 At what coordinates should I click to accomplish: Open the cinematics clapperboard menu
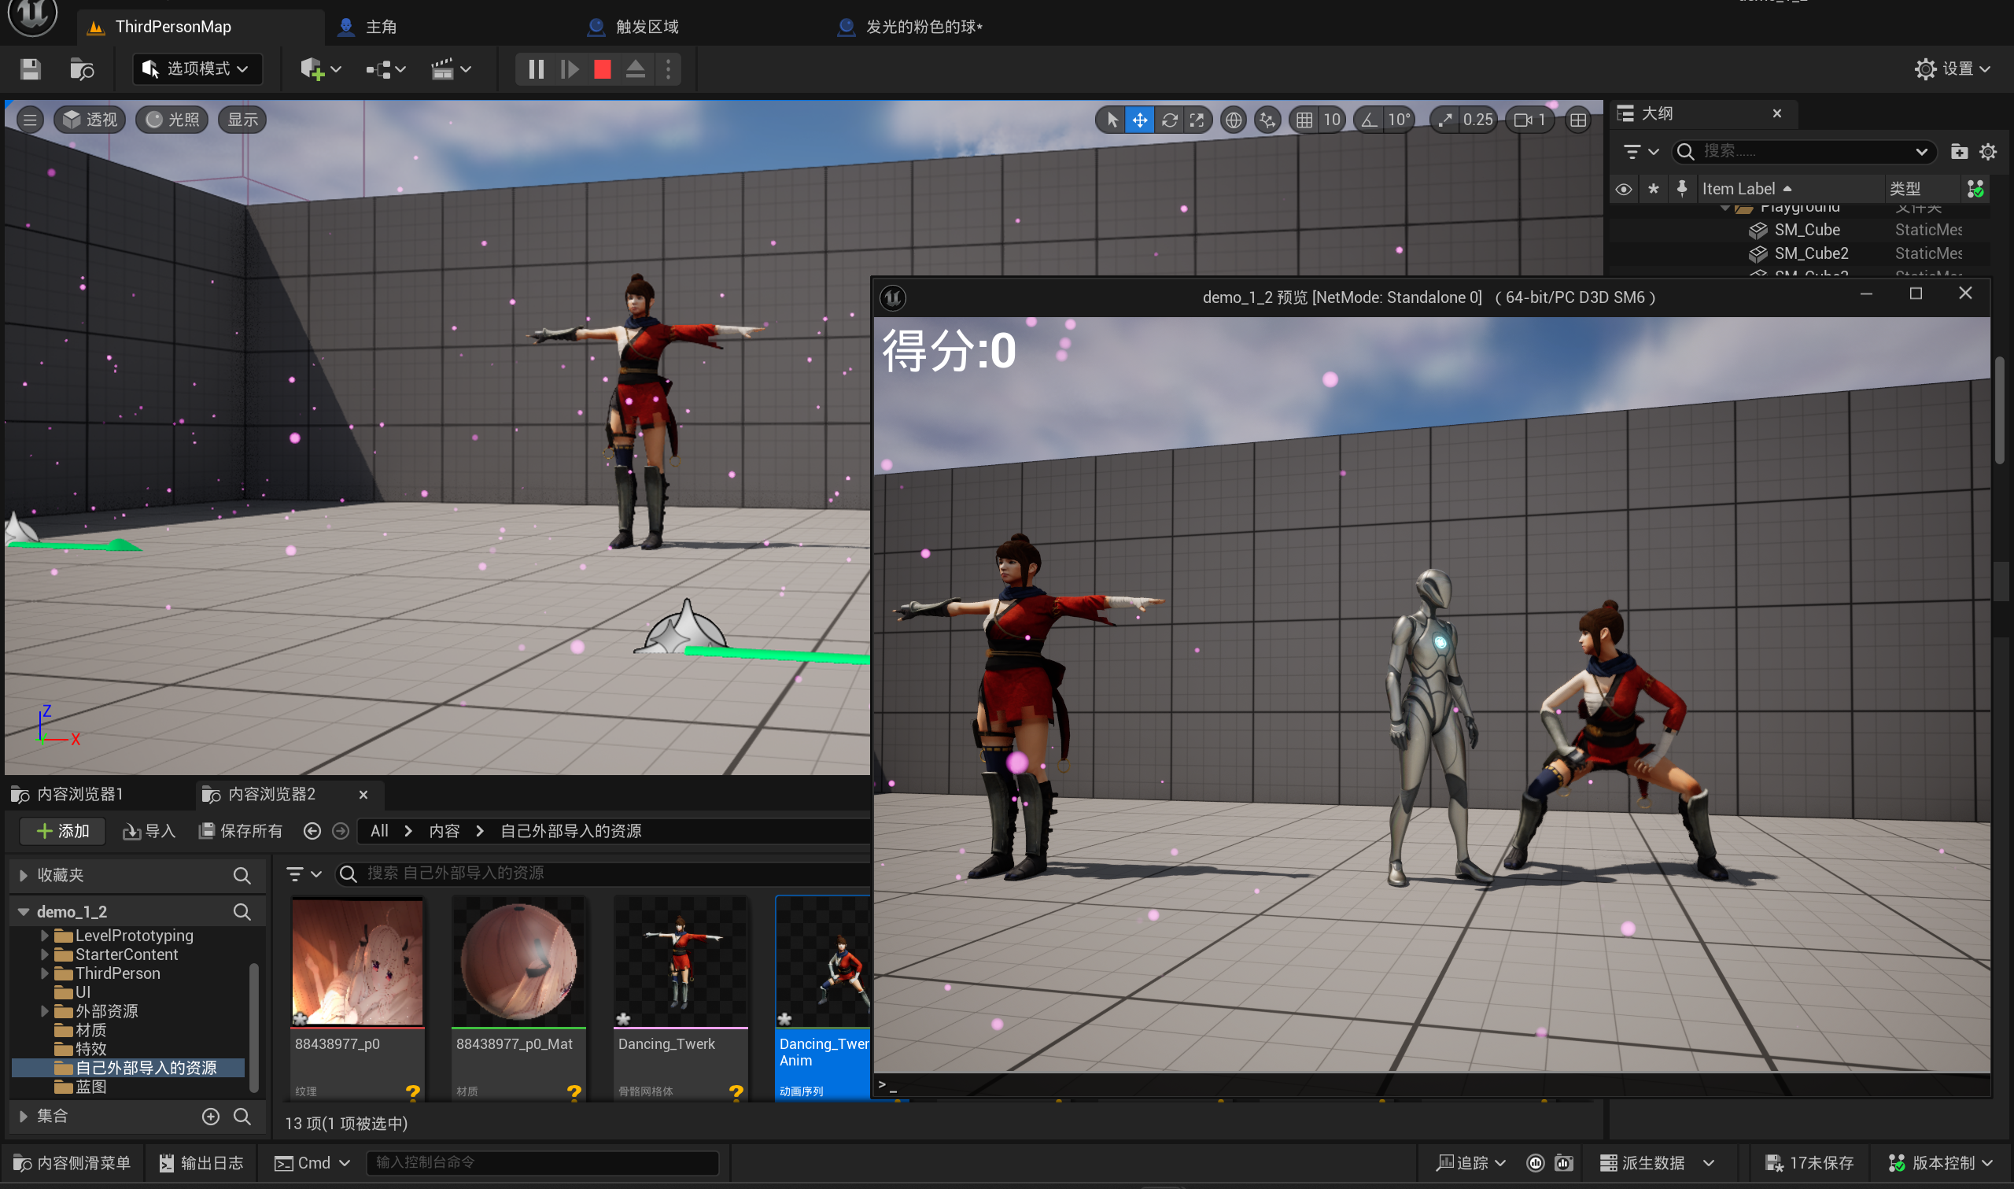click(443, 69)
